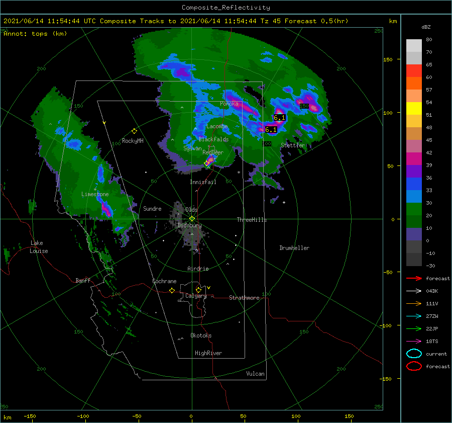The image size is (452, 423).
Task: Click the Banff town label
Action: click(x=83, y=280)
